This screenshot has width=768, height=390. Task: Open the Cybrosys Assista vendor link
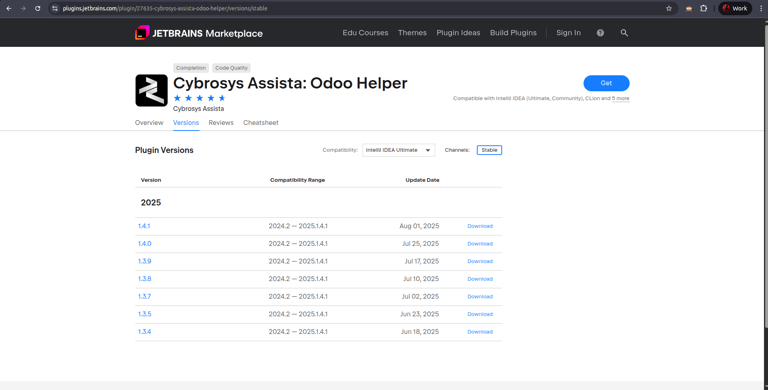click(x=199, y=109)
